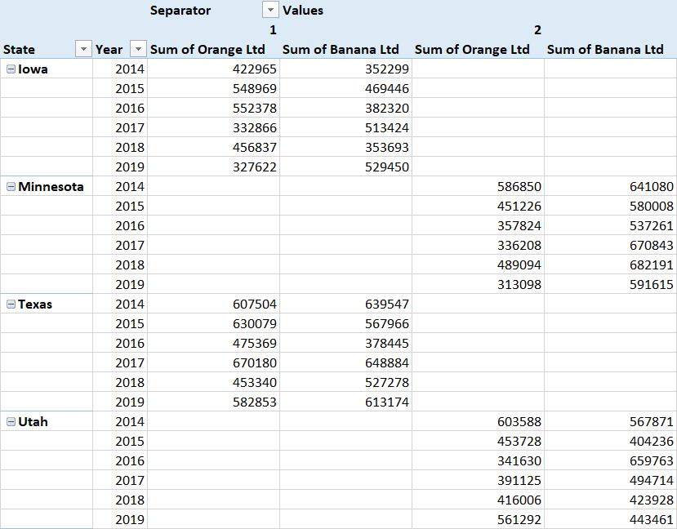This screenshot has width=677, height=529.
Task: Click cell with value 327622
Action: (213, 167)
